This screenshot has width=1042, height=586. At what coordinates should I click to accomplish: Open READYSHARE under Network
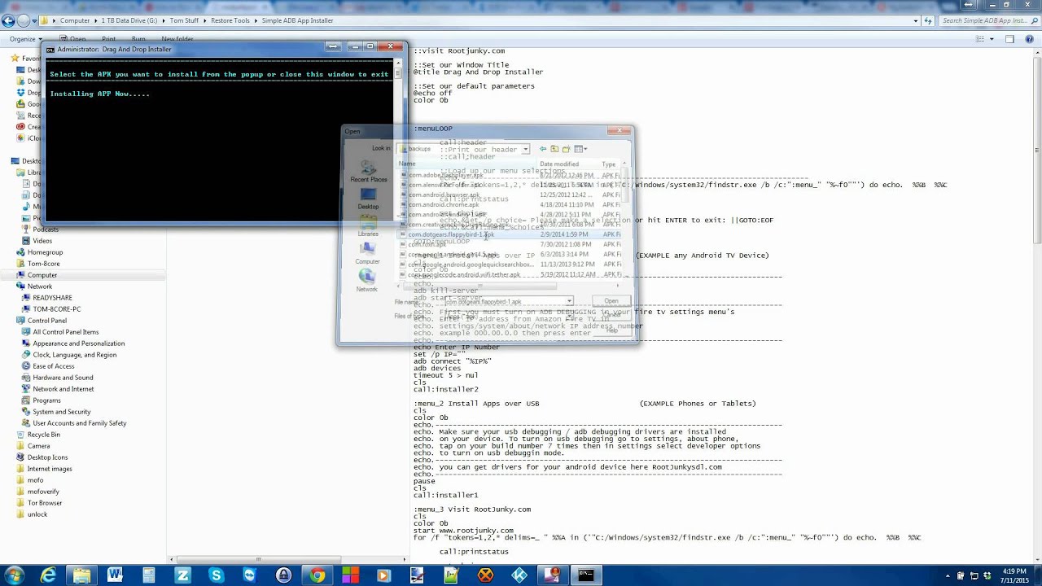pyautogui.click(x=52, y=298)
